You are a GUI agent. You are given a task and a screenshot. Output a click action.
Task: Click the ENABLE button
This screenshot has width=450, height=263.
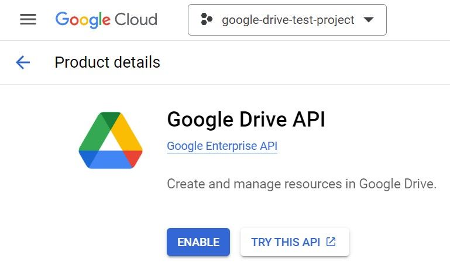(198, 242)
